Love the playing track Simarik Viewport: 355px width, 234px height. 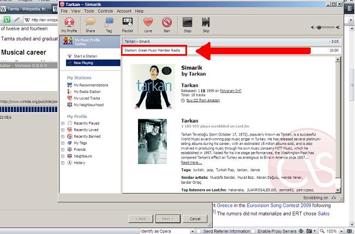(148, 25)
